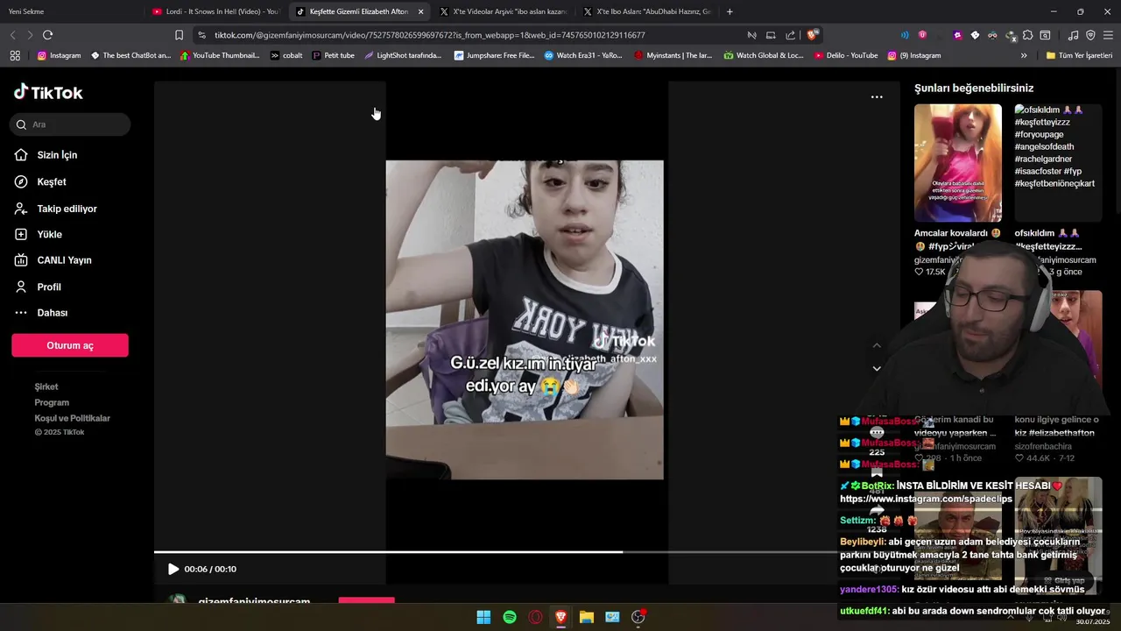
Task: Open Brave browser taskbar icon
Action: (560, 617)
